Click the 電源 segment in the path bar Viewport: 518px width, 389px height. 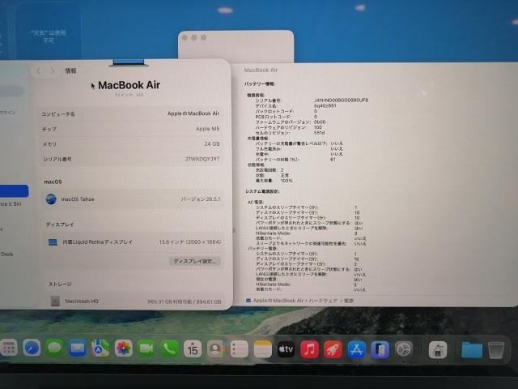[349, 301]
